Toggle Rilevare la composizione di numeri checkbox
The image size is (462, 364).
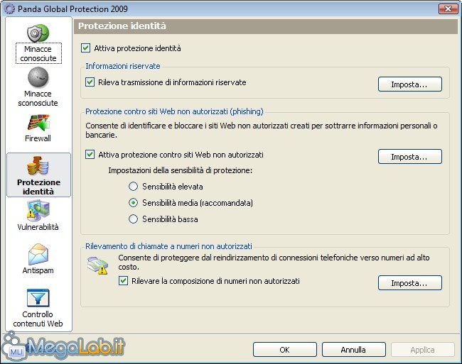(x=123, y=281)
